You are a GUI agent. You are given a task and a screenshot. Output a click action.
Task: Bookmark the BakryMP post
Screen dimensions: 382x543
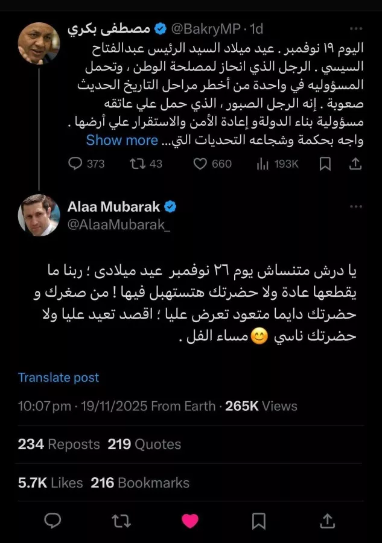coord(325,164)
